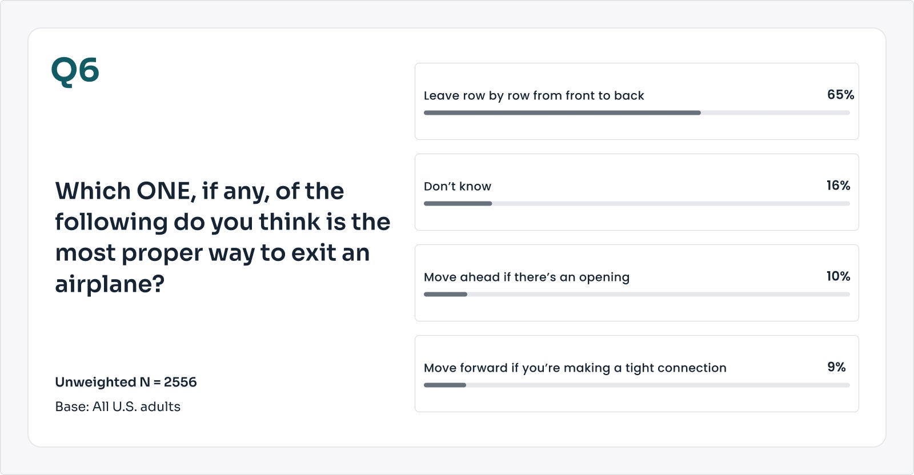Select the 'Don't know' answer label

point(458,186)
